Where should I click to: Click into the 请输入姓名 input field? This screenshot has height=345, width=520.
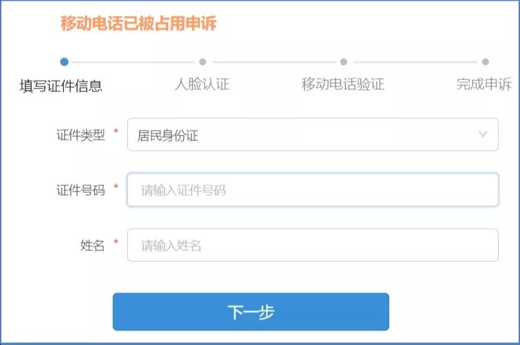tap(313, 245)
